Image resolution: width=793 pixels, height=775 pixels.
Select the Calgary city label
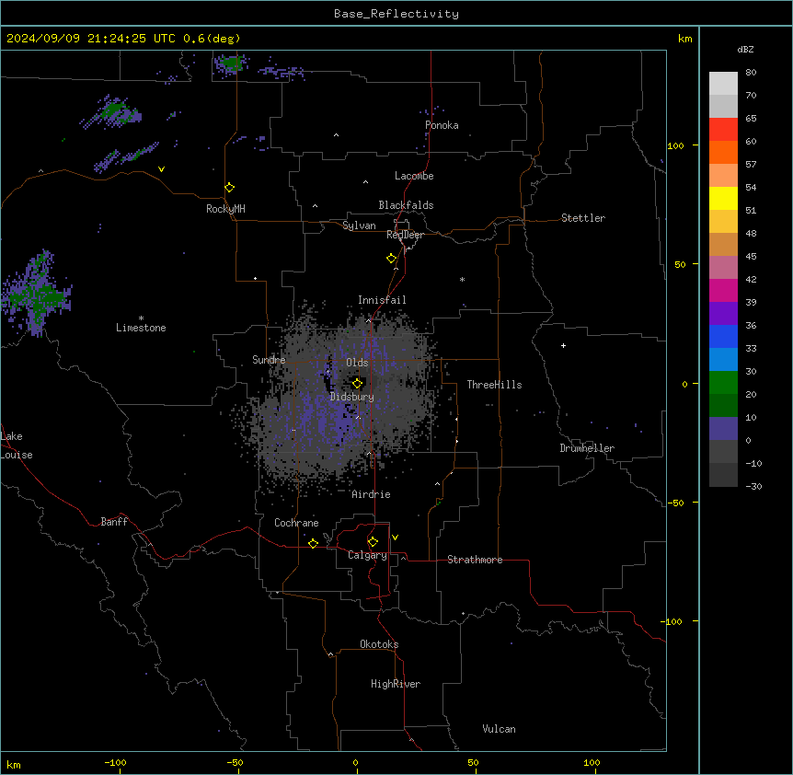click(x=367, y=555)
